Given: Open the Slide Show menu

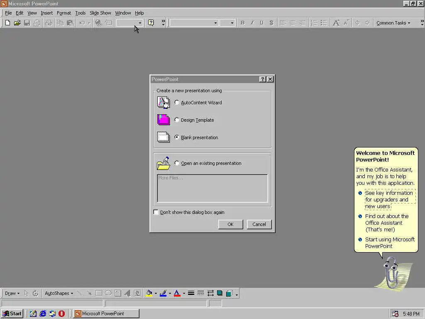Looking at the screenshot, I should click(x=100, y=13).
